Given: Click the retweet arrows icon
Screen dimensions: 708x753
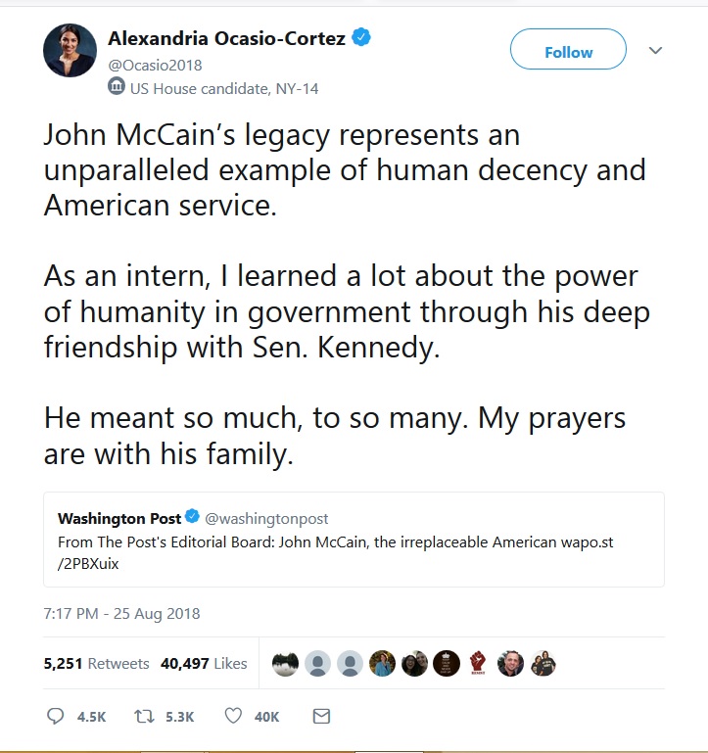Looking at the screenshot, I should (144, 717).
